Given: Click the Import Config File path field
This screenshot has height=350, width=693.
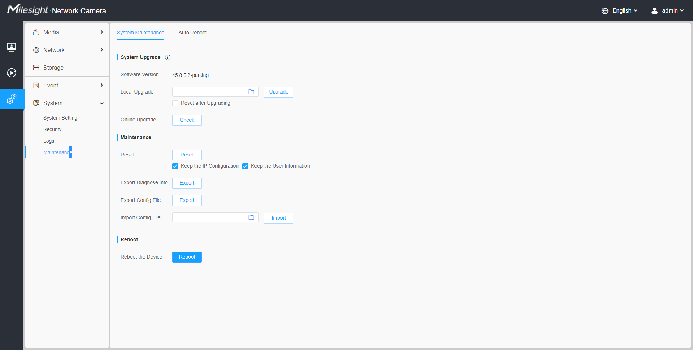Looking at the screenshot, I should 210,218.
